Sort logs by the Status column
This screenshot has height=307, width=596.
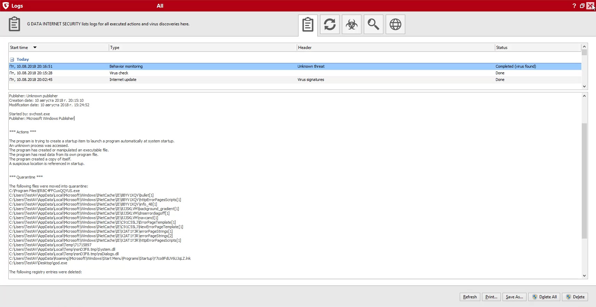click(538, 48)
